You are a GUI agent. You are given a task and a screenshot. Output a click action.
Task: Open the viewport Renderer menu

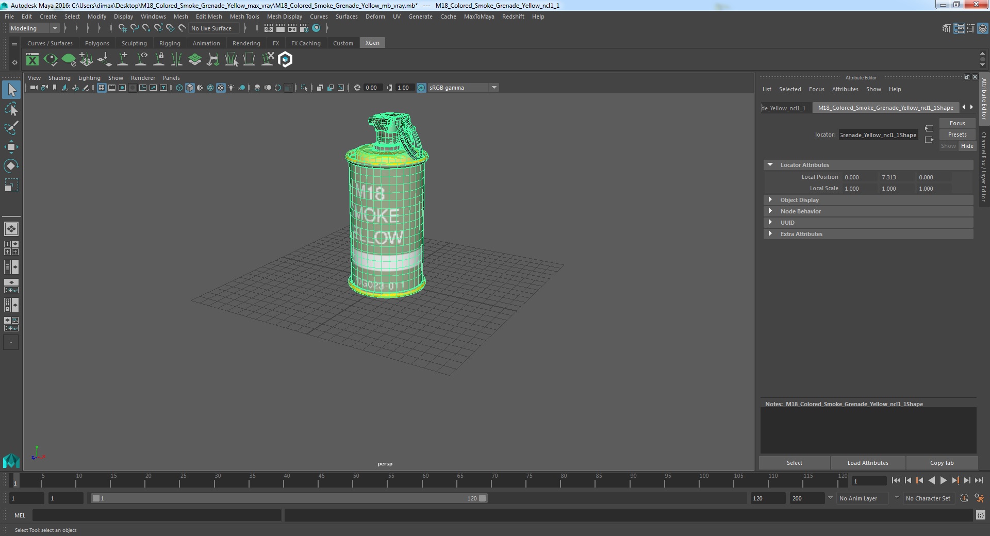point(143,78)
